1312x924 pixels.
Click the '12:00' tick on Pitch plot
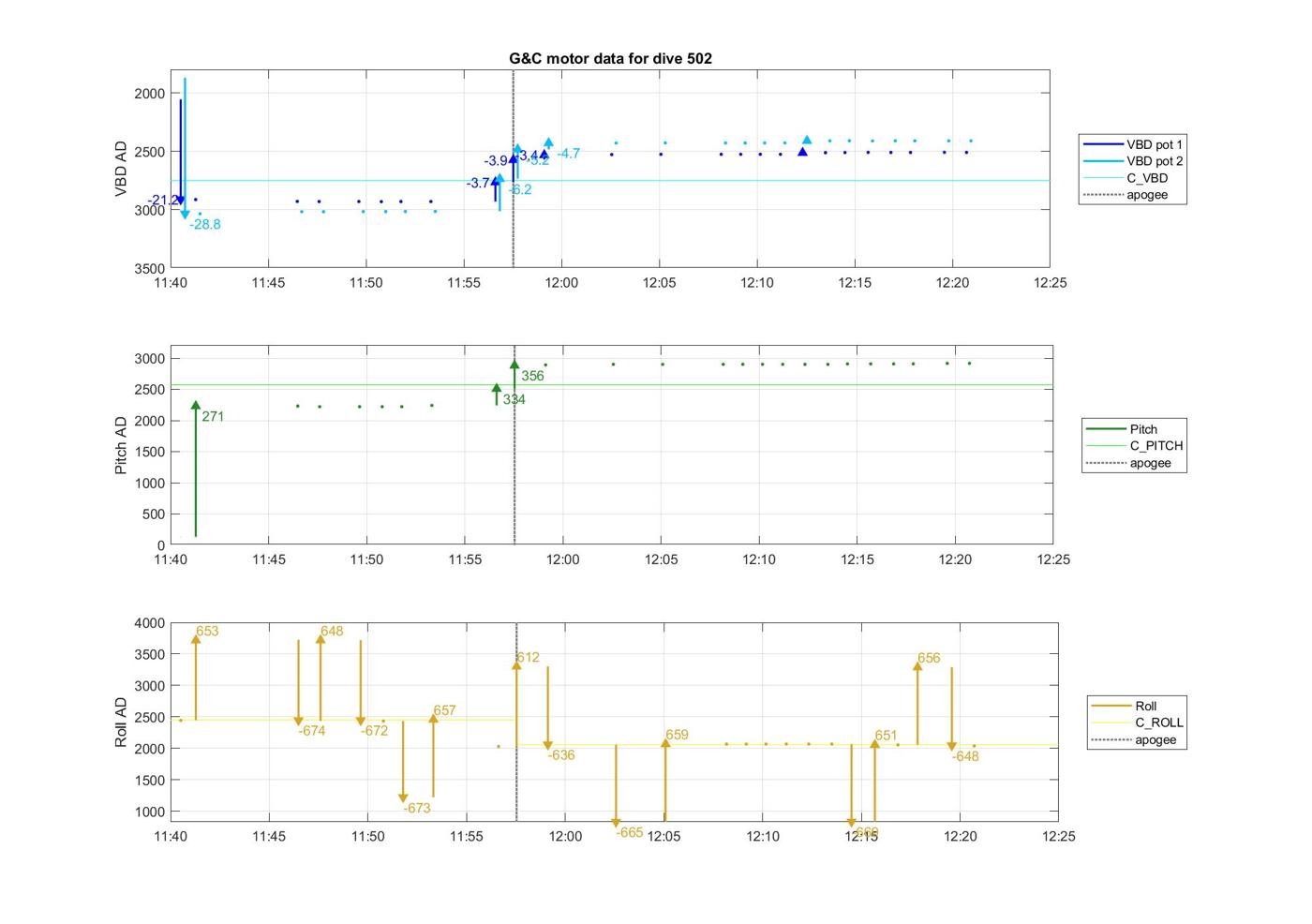click(562, 559)
